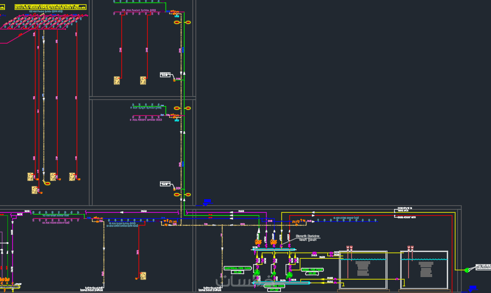This screenshot has height=293, width=491.
Task: Click the diesel fire pump green symbol
Action: (x=290, y=275)
